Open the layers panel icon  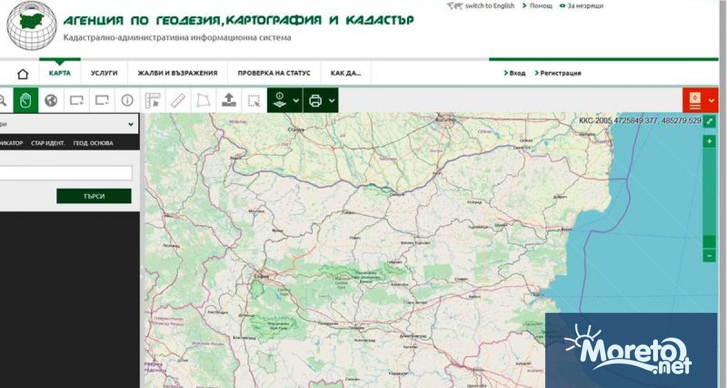[x=279, y=100]
